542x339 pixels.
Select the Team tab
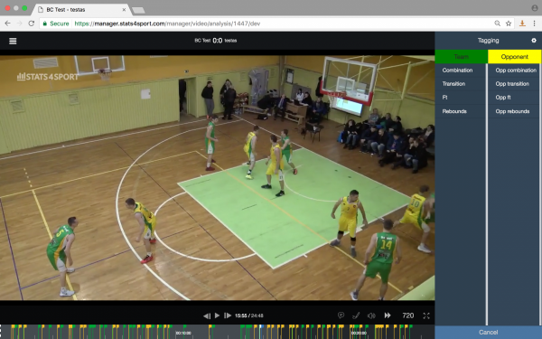461,56
